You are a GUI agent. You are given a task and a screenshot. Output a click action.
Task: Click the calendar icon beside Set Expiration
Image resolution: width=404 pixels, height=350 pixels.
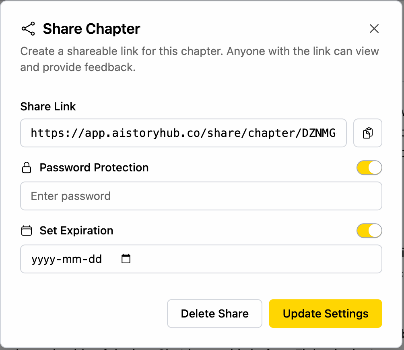[x=26, y=230]
